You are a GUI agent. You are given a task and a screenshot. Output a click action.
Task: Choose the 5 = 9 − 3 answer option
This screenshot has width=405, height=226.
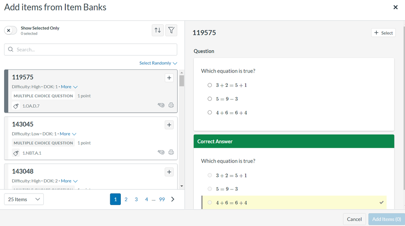[x=210, y=99]
